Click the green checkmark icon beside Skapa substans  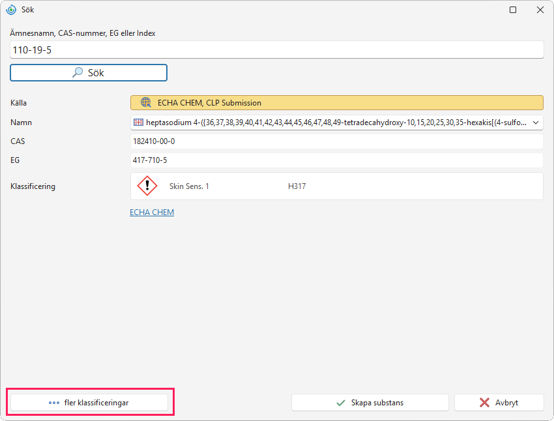[x=341, y=403]
